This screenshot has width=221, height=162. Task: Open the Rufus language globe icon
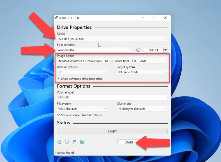59,142
